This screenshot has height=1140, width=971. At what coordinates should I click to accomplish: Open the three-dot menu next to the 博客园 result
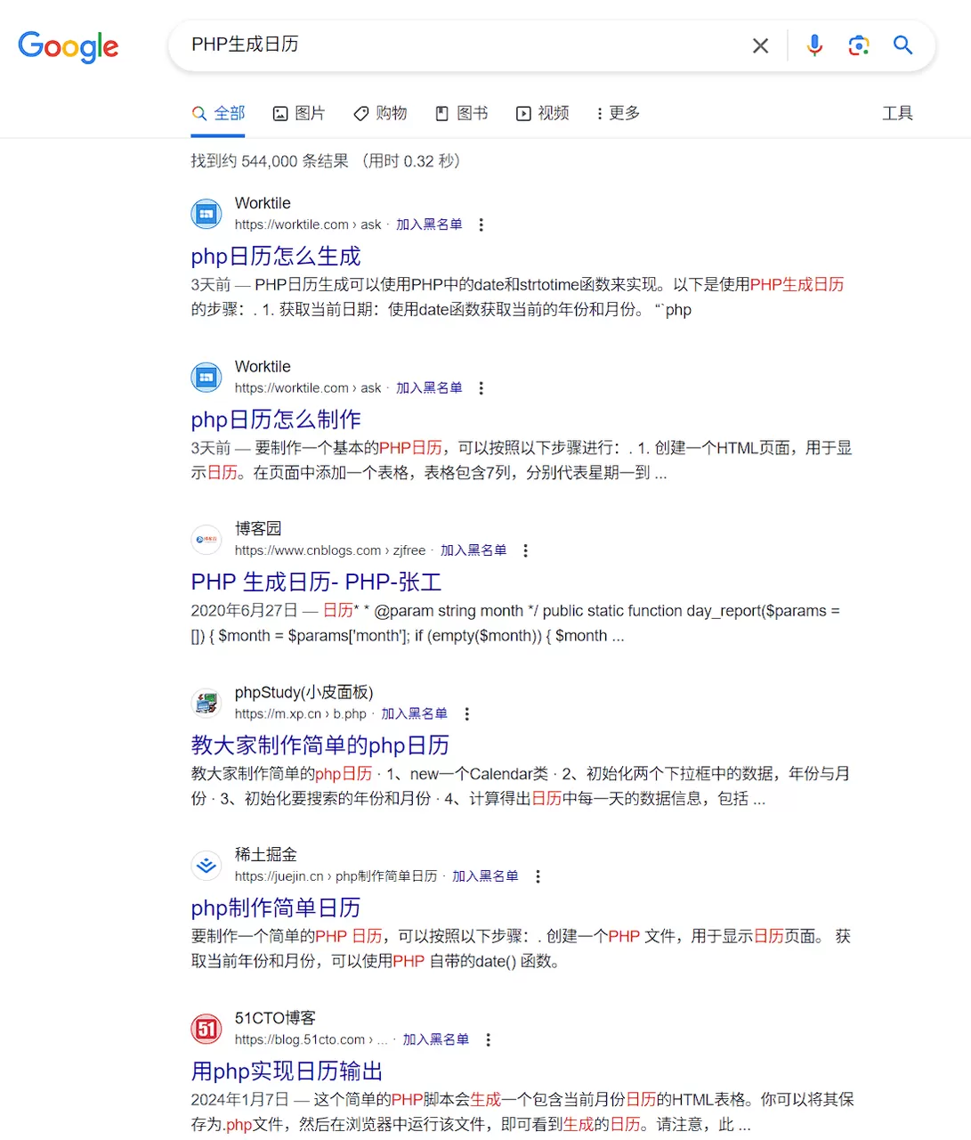tap(525, 551)
